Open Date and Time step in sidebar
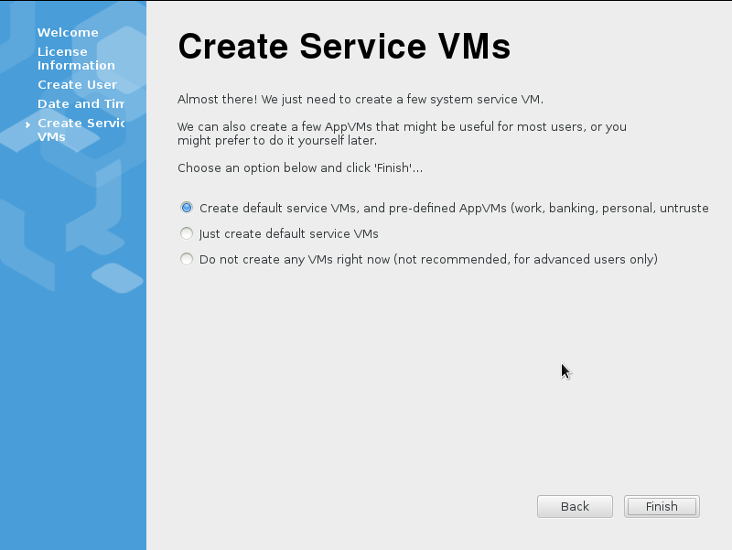The height and width of the screenshot is (550, 732). point(81,103)
